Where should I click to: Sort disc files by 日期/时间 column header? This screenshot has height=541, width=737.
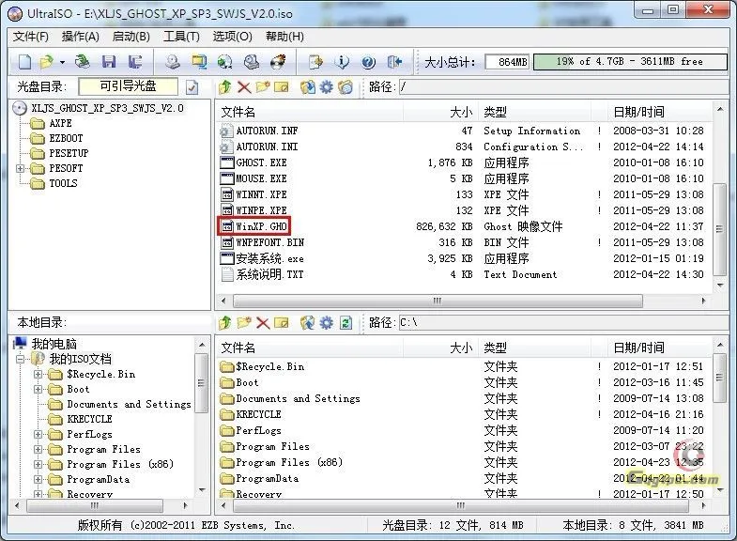pos(659,112)
